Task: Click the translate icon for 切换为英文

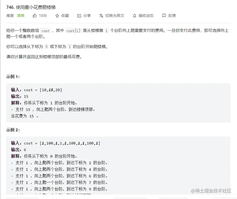Action: click(101, 16)
